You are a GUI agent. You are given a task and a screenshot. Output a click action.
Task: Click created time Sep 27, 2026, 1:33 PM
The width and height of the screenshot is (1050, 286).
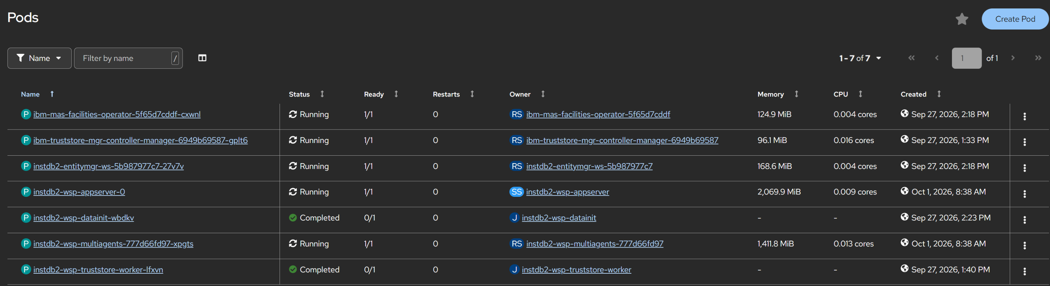click(x=950, y=140)
